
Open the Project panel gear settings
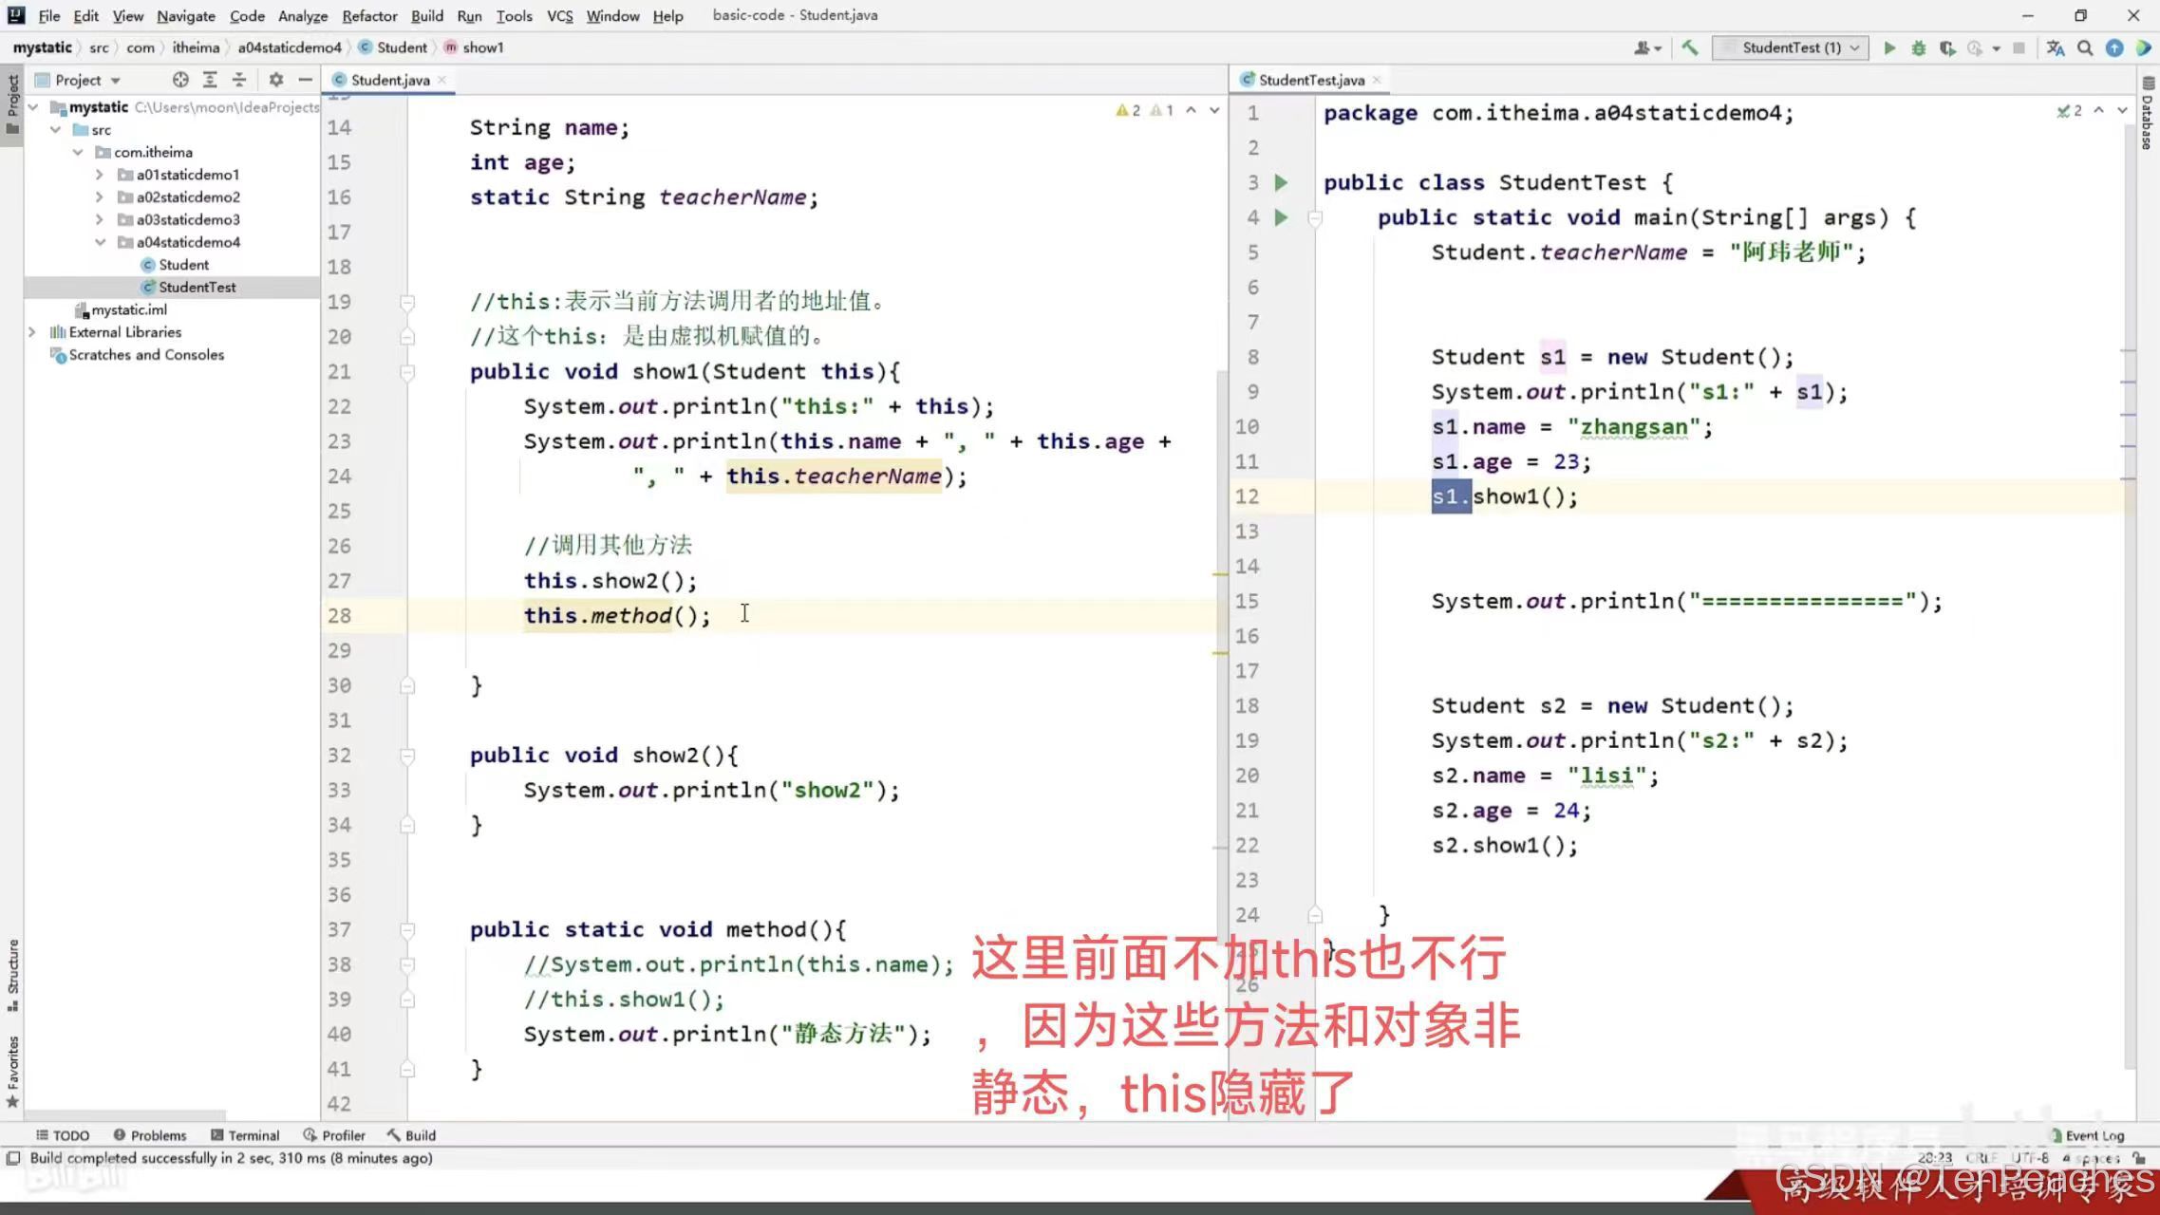click(275, 80)
